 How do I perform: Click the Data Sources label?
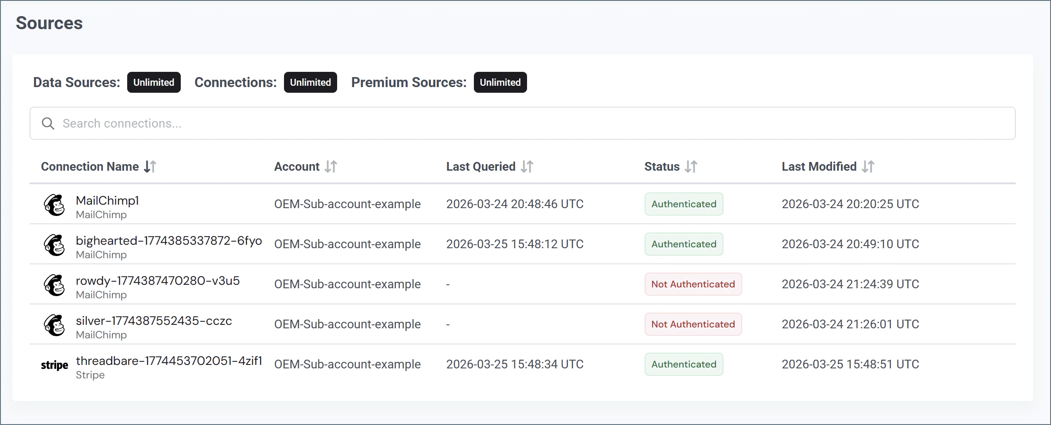tap(77, 82)
